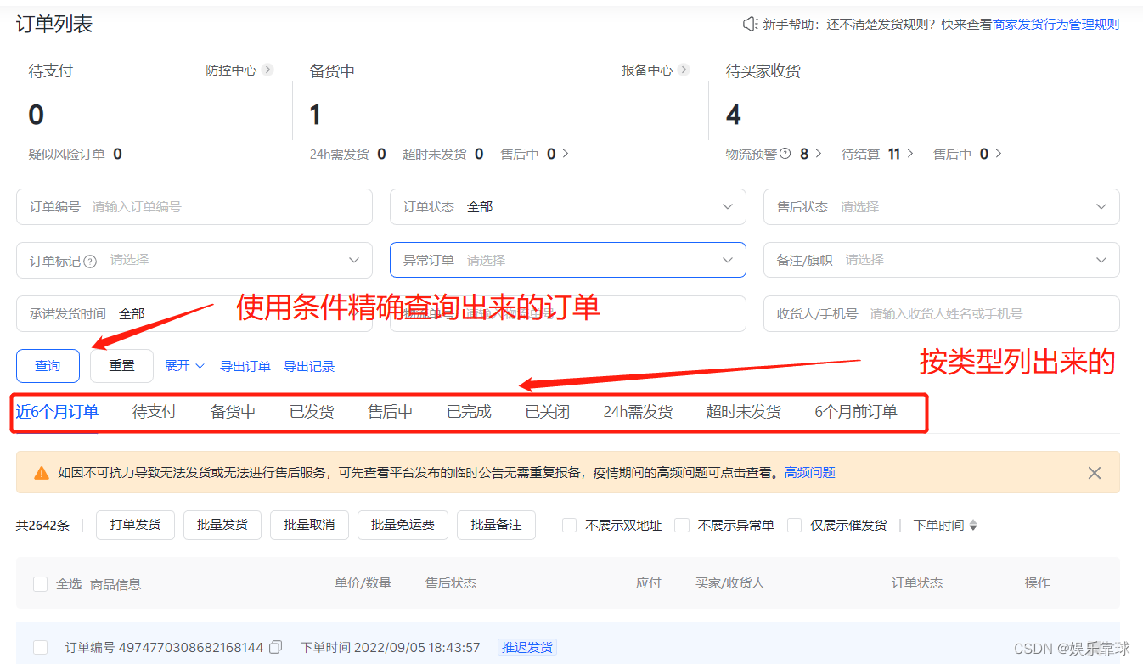The height and width of the screenshot is (664, 1143).
Task: Open the 物流预警 8 arrow
Action: click(x=819, y=154)
